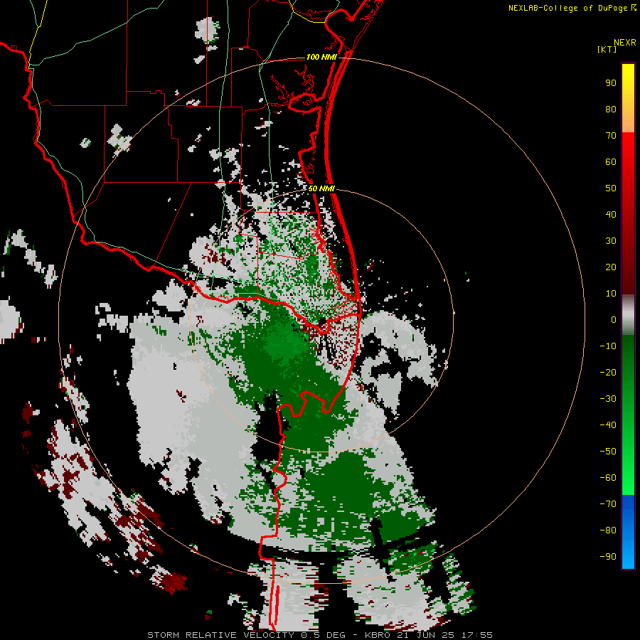Click the 90 value on velocity scale

point(611,83)
